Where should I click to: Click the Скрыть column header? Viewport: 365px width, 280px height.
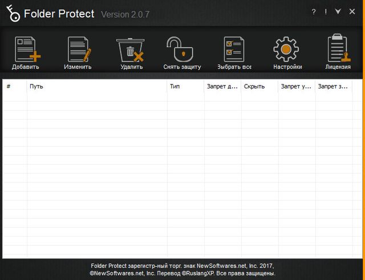pos(259,86)
